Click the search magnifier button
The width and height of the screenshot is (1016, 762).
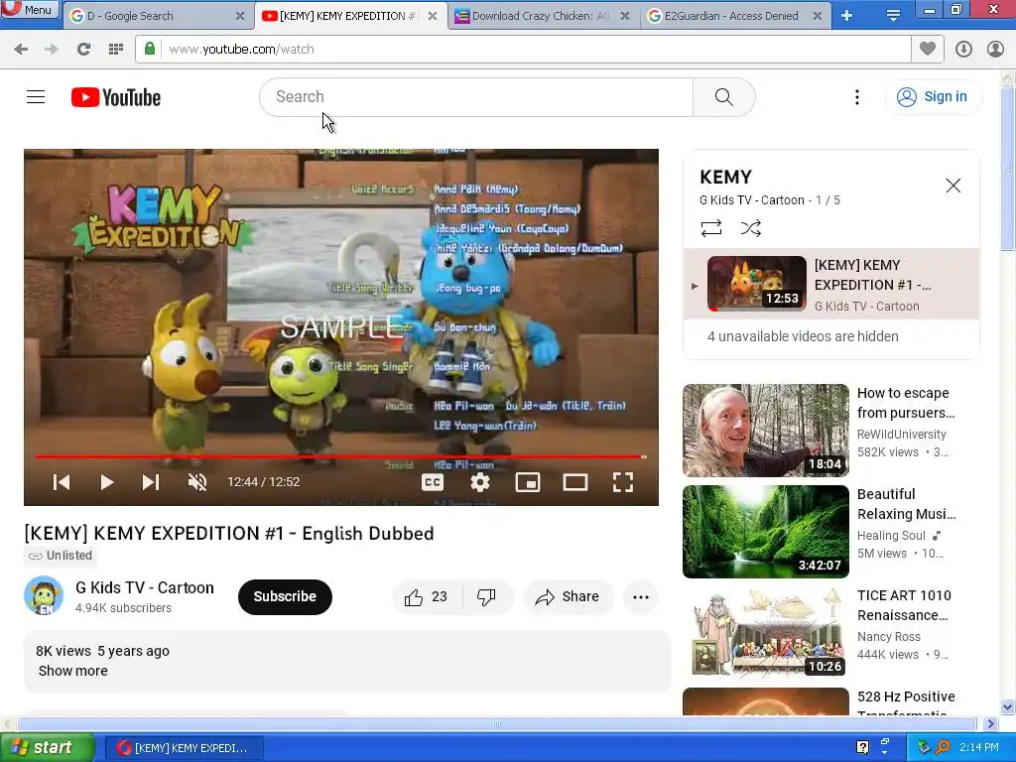tap(723, 97)
